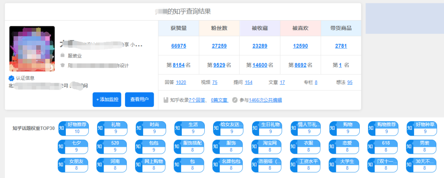Screen dimensions: 444x178
Task: Open the 27259 followers count link
Action: pos(219,46)
